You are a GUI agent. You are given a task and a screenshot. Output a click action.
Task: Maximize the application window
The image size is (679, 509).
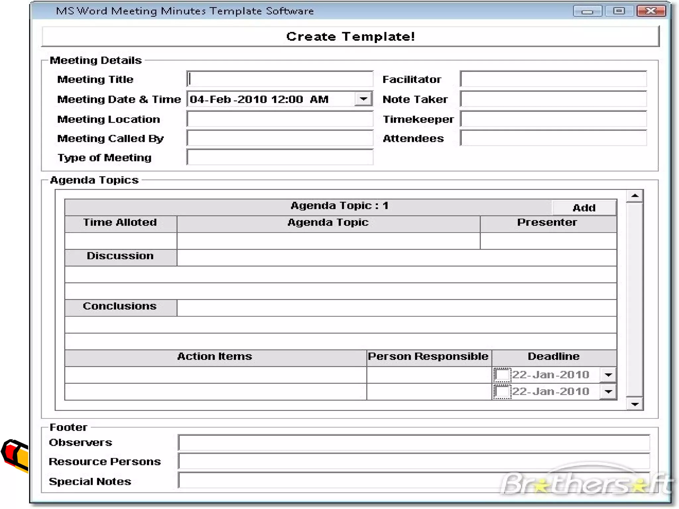pyautogui.click(x=619, y=11)
